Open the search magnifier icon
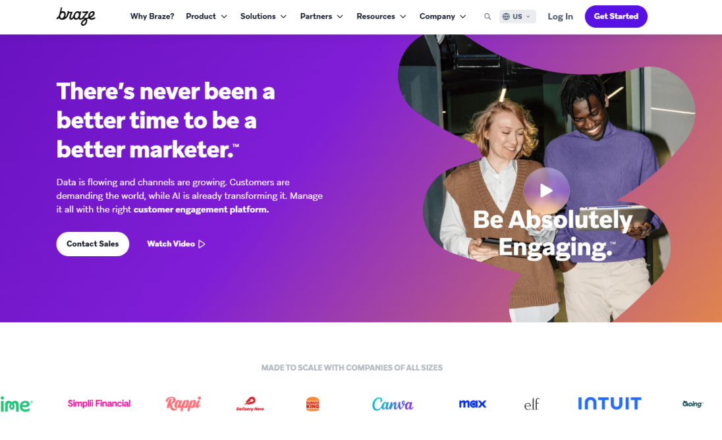The height and width of the screenshot is (440, 722). click(487, 16)
